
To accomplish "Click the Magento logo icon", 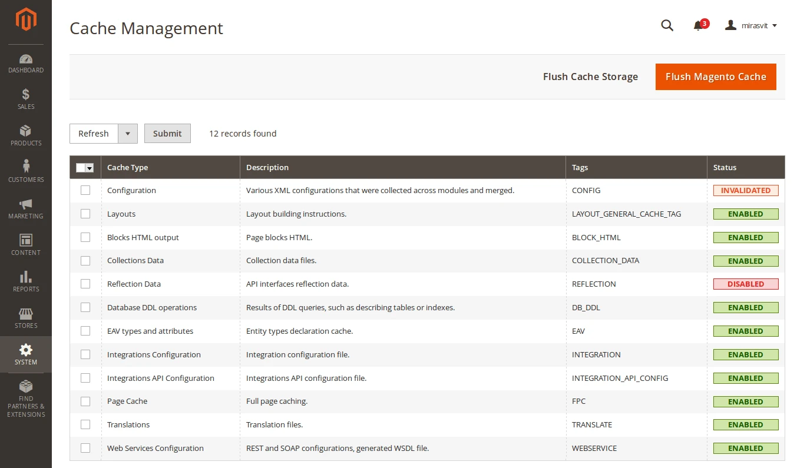I will point(25,19).
